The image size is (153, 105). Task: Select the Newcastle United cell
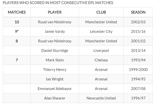click(101, 98)
